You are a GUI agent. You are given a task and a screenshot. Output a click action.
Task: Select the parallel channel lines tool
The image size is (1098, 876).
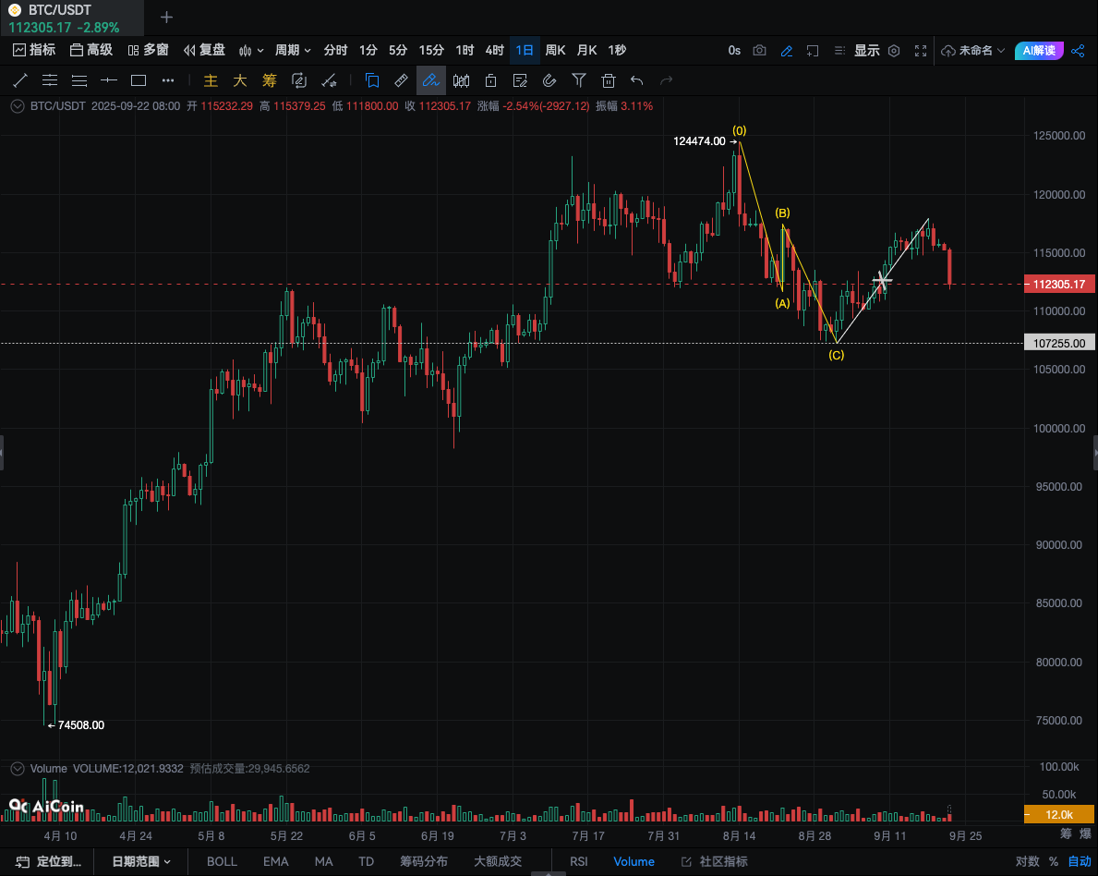pos(50,80)
